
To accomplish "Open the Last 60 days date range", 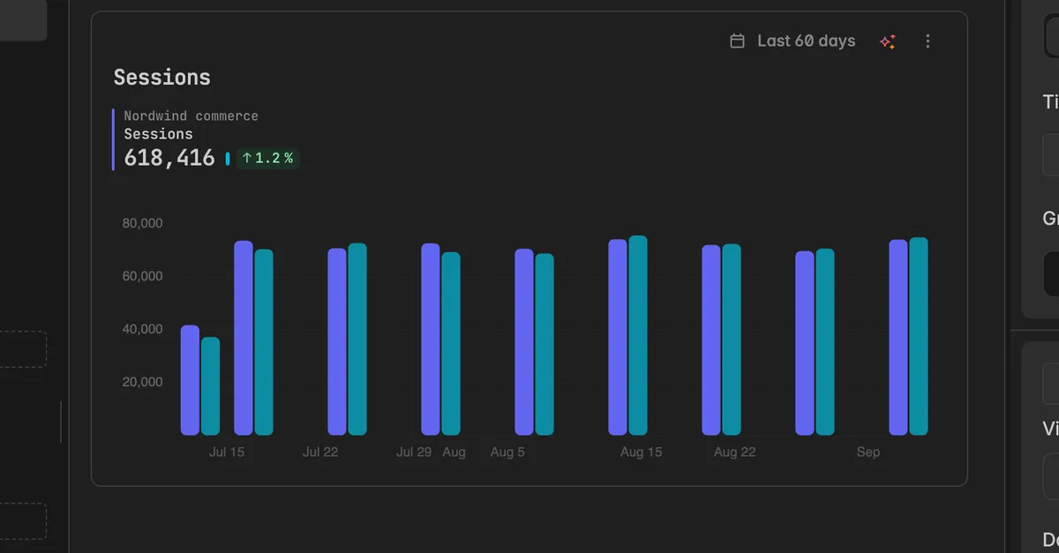I will pos(792,41).
